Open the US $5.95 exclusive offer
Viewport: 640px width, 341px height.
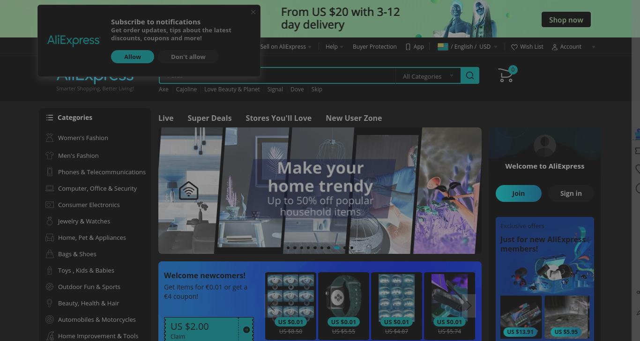tap(566, 317)
